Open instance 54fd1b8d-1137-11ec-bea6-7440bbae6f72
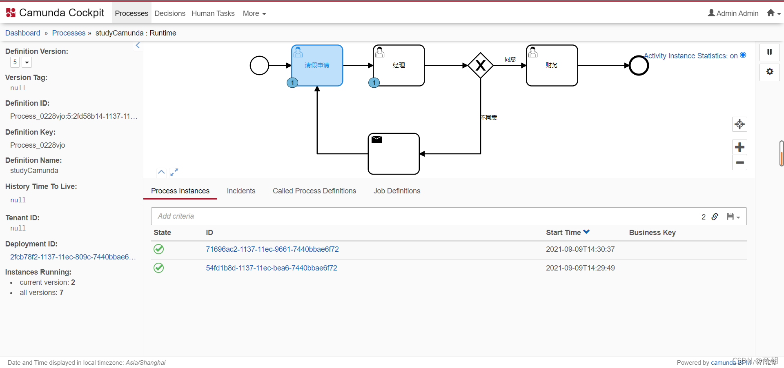Image resolution: width=784 pixels, height=368 pixels. pyautogui.click(x=272, y=268)
